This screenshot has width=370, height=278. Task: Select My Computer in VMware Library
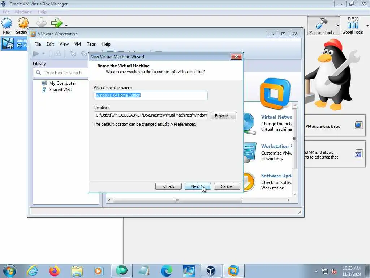(x=63, y=83)
